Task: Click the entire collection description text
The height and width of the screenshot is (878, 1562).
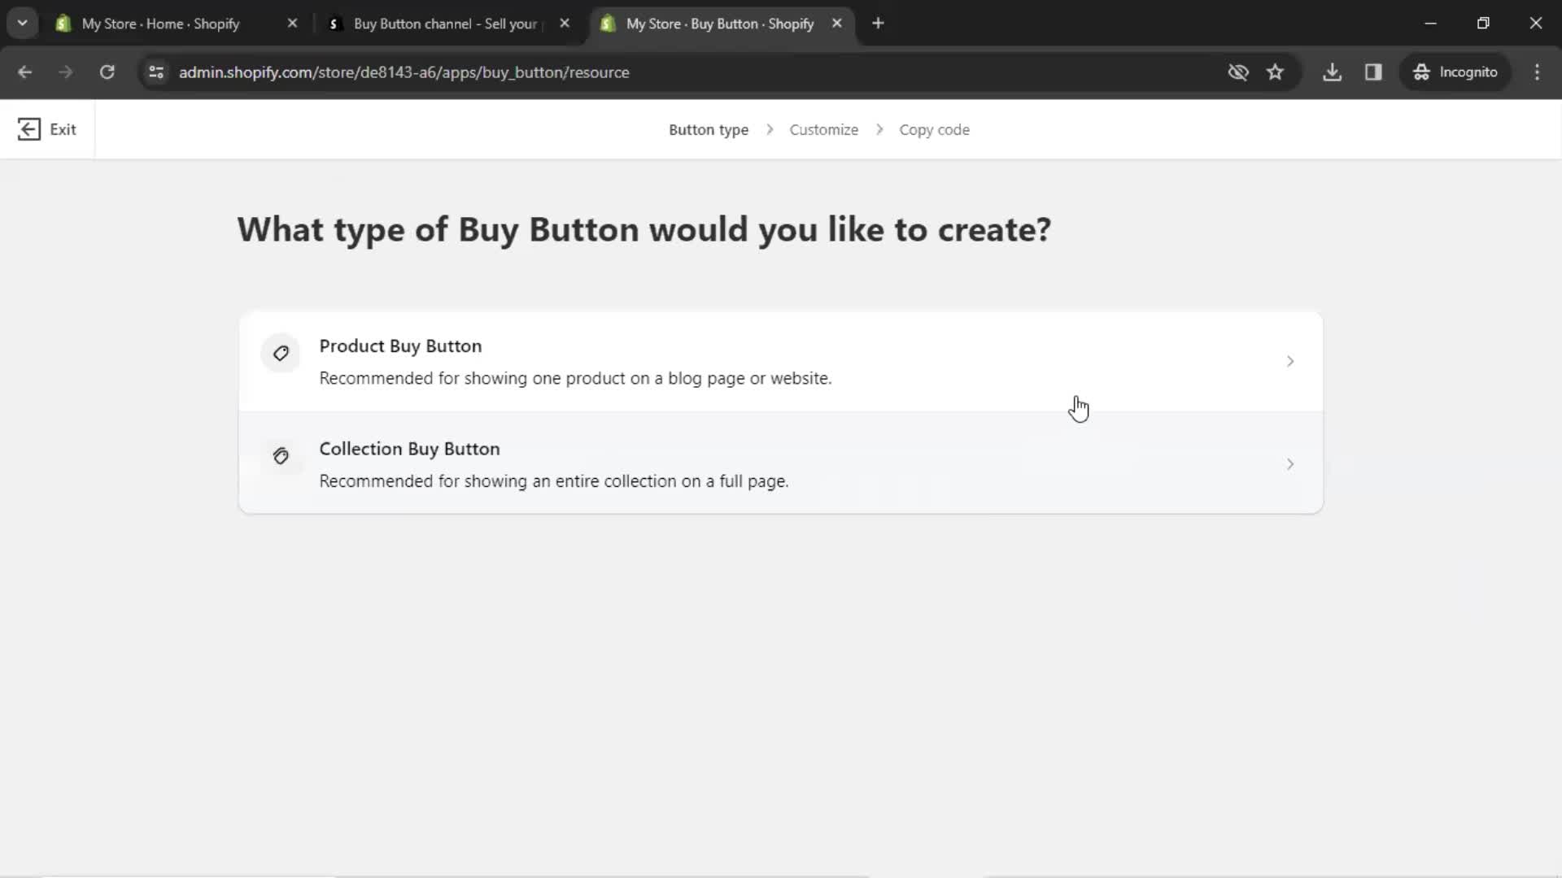Action: click(554, 481)
